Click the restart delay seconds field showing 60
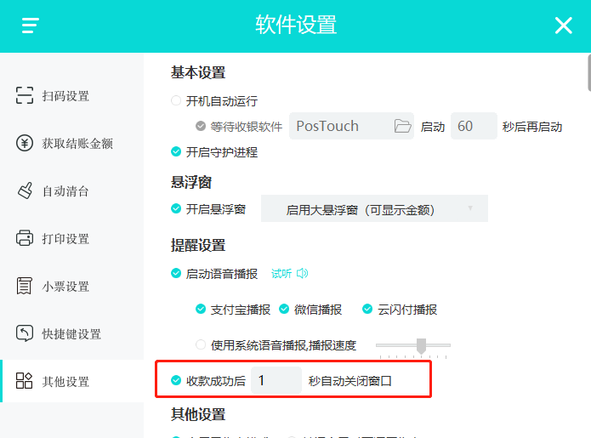Screen dimensions: 591x438 click(x=473, y=127)
